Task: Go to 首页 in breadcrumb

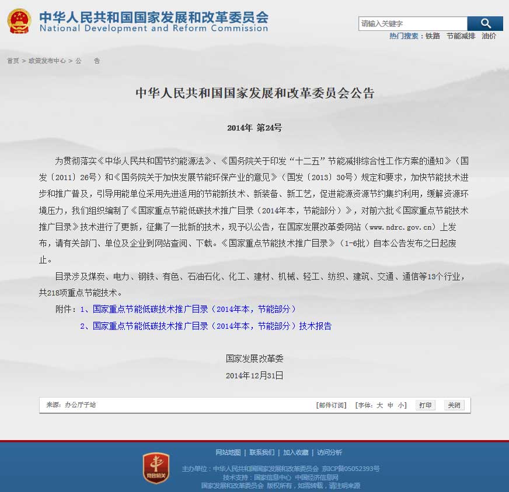Action: 13,61
